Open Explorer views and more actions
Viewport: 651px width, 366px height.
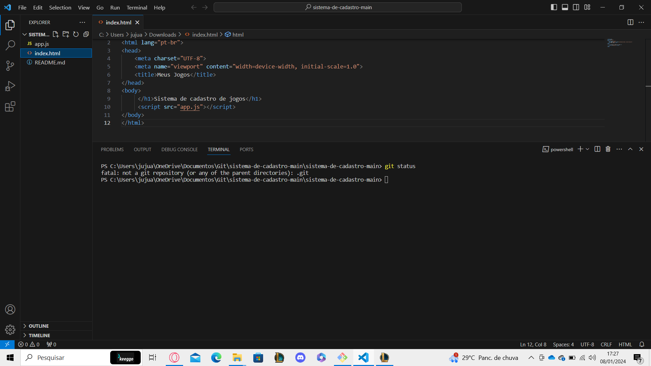click(82, 22)
